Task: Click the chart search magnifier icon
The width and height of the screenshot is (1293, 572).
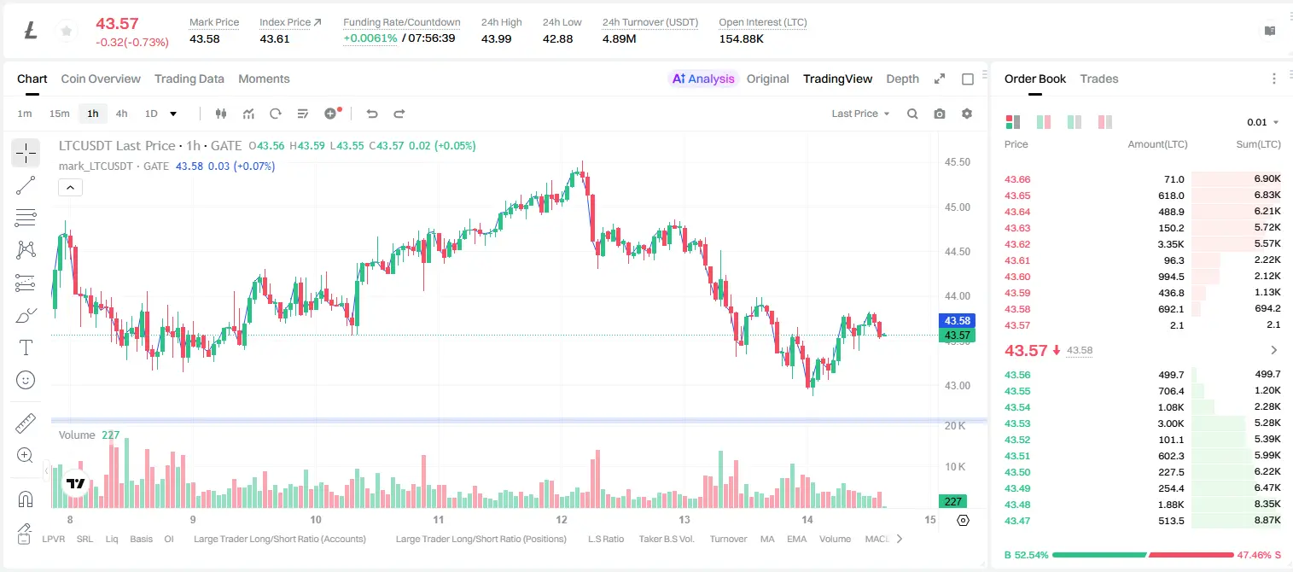Action: (x=912, y=114)
